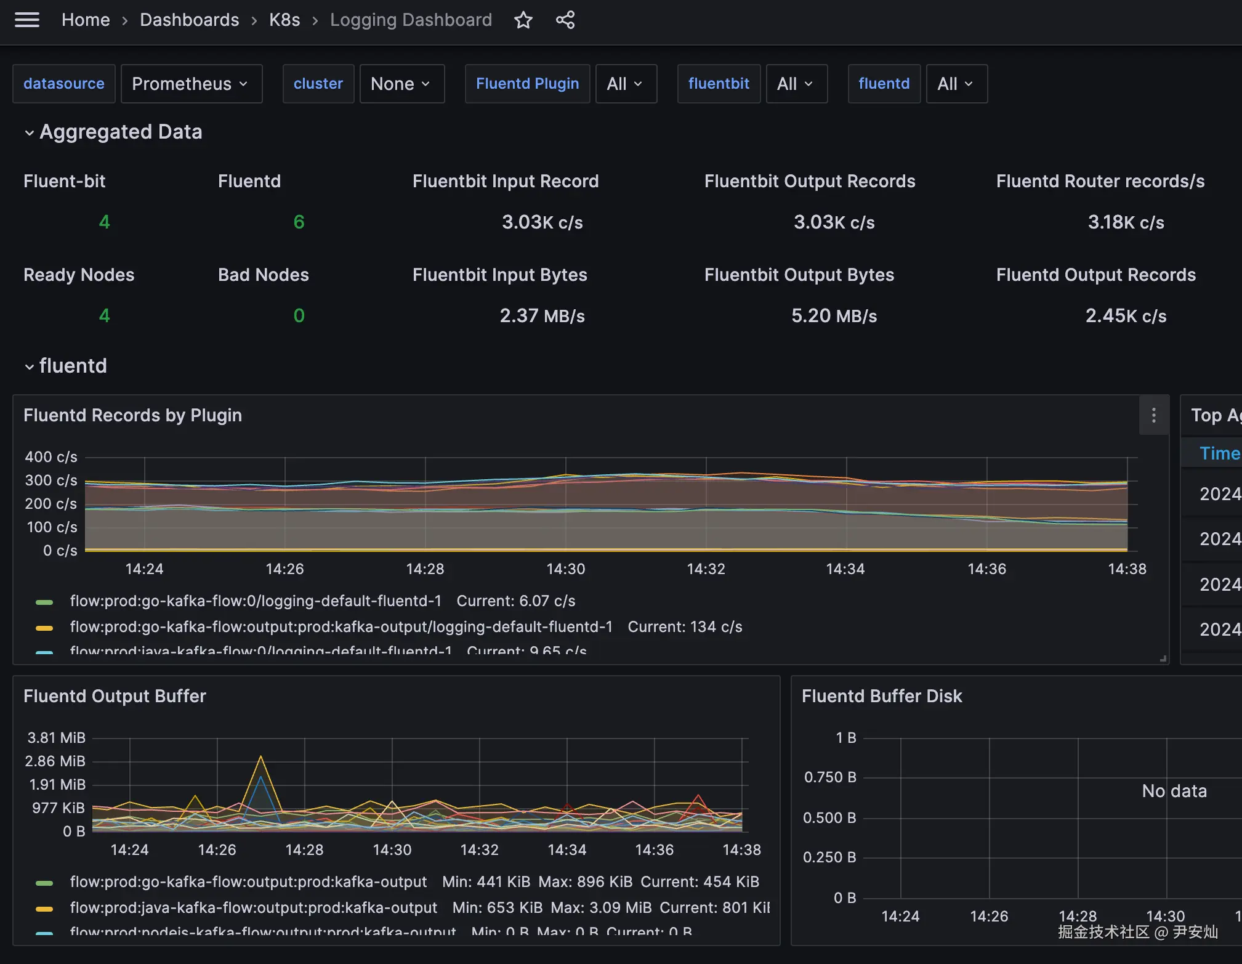Open the Fluentd Plugin All dropdown
Image resolution: width=1242 pixels, height=964 pixels.
coord(626,84)
